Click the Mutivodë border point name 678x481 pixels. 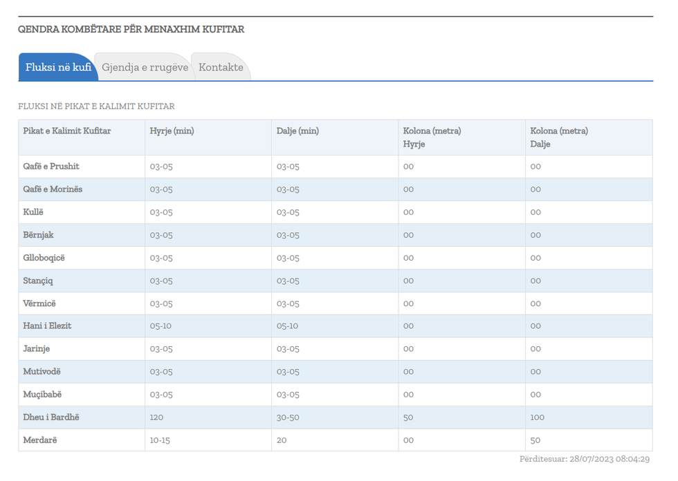click(42, 372)
